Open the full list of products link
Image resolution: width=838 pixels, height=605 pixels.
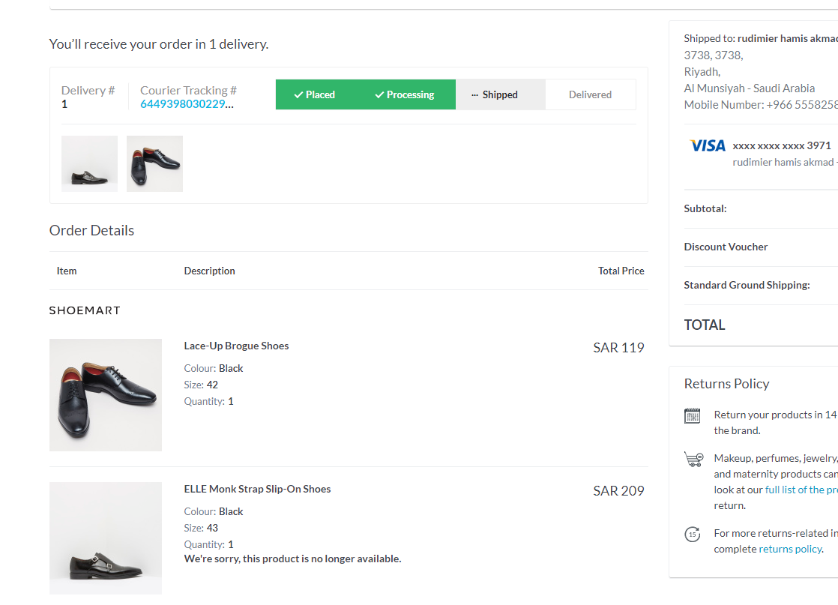801,490
